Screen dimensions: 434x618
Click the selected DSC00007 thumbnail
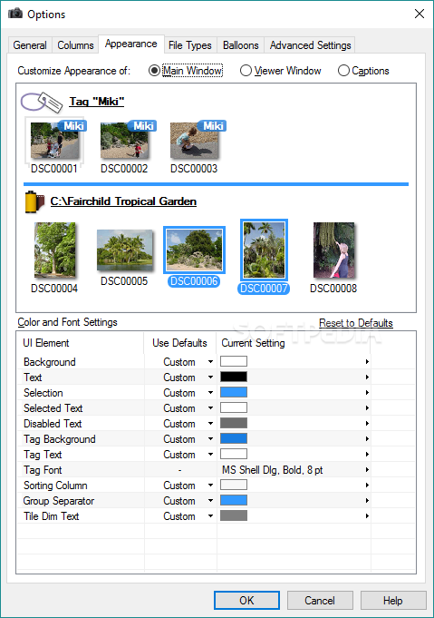(x=264, y=250)
